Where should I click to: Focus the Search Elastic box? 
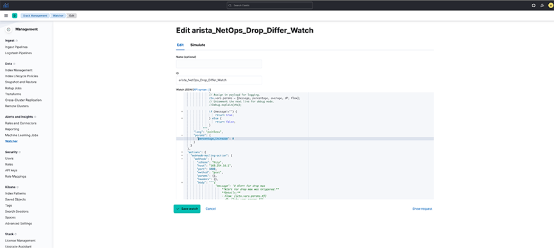point(269,5)
